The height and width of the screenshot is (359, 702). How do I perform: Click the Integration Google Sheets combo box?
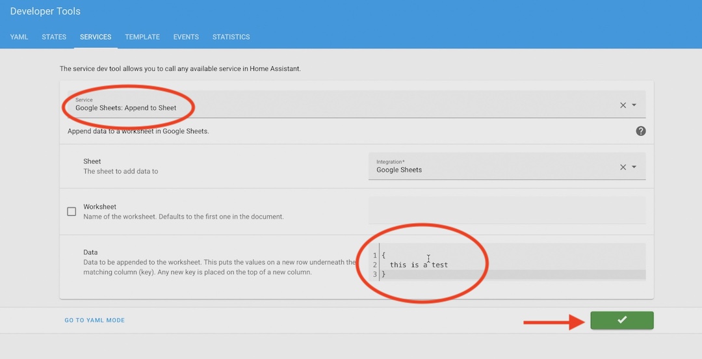507,166
